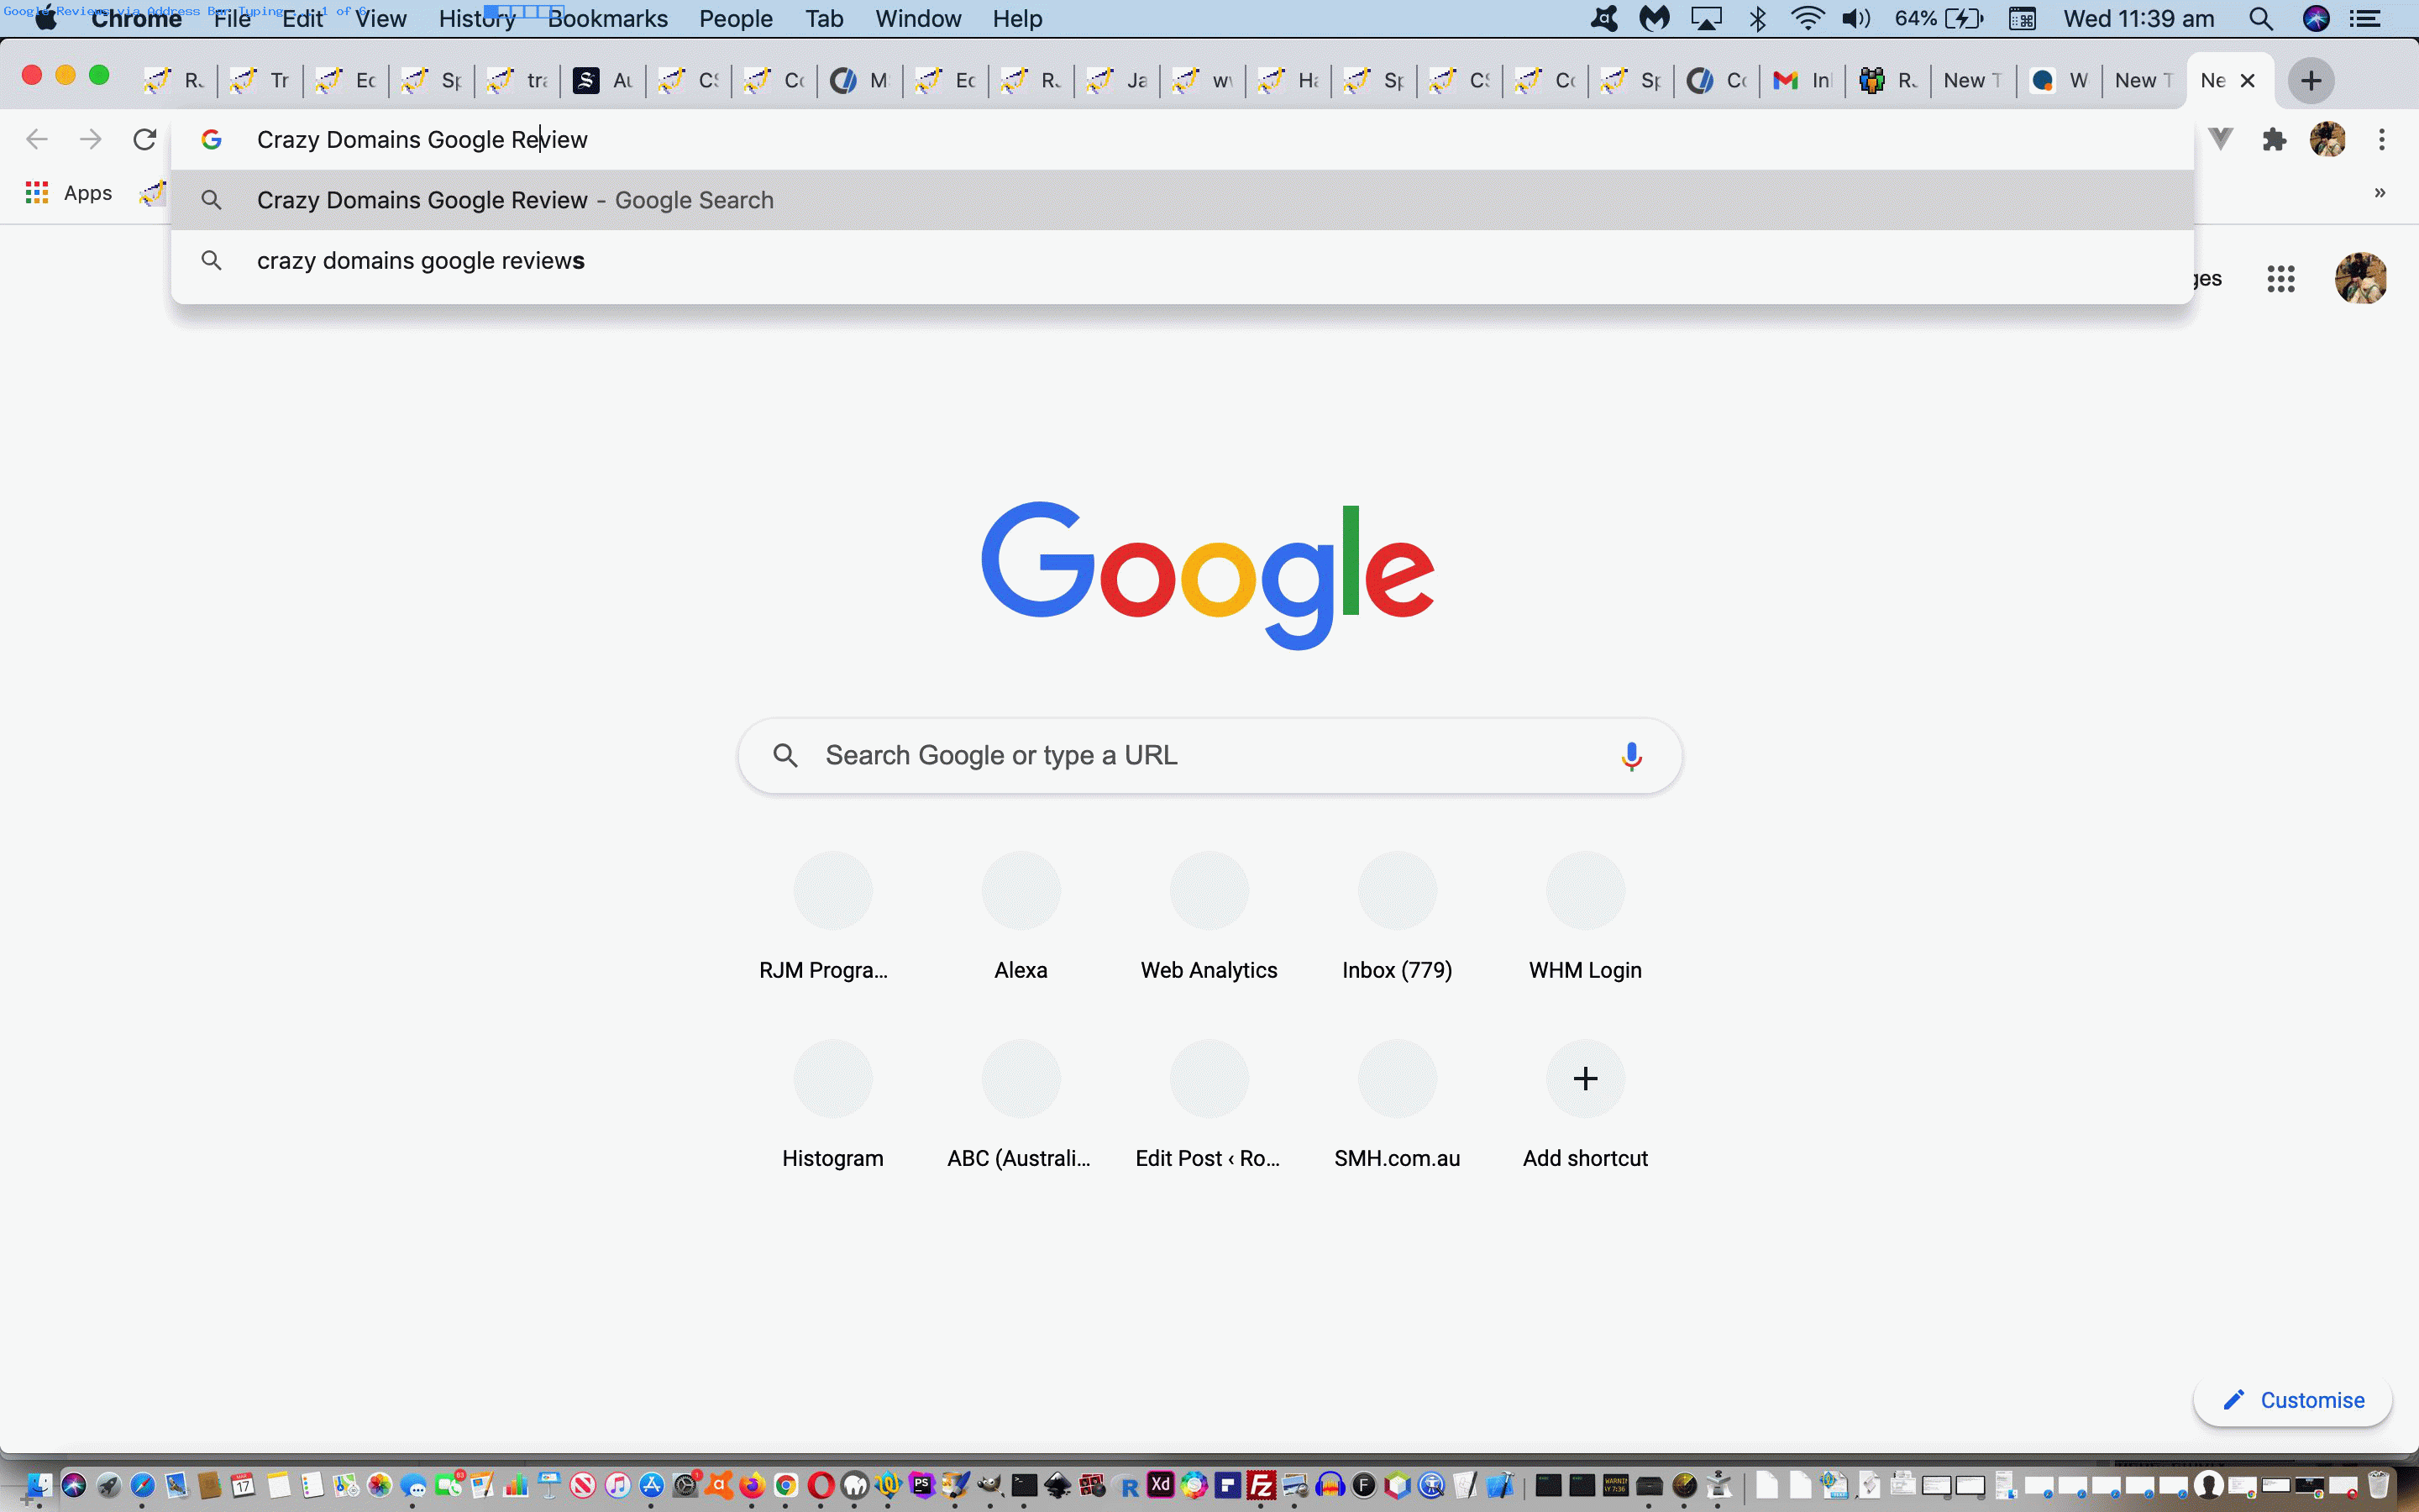
Task: Open Google account avatar on page
Action: tap(2361, 278)
